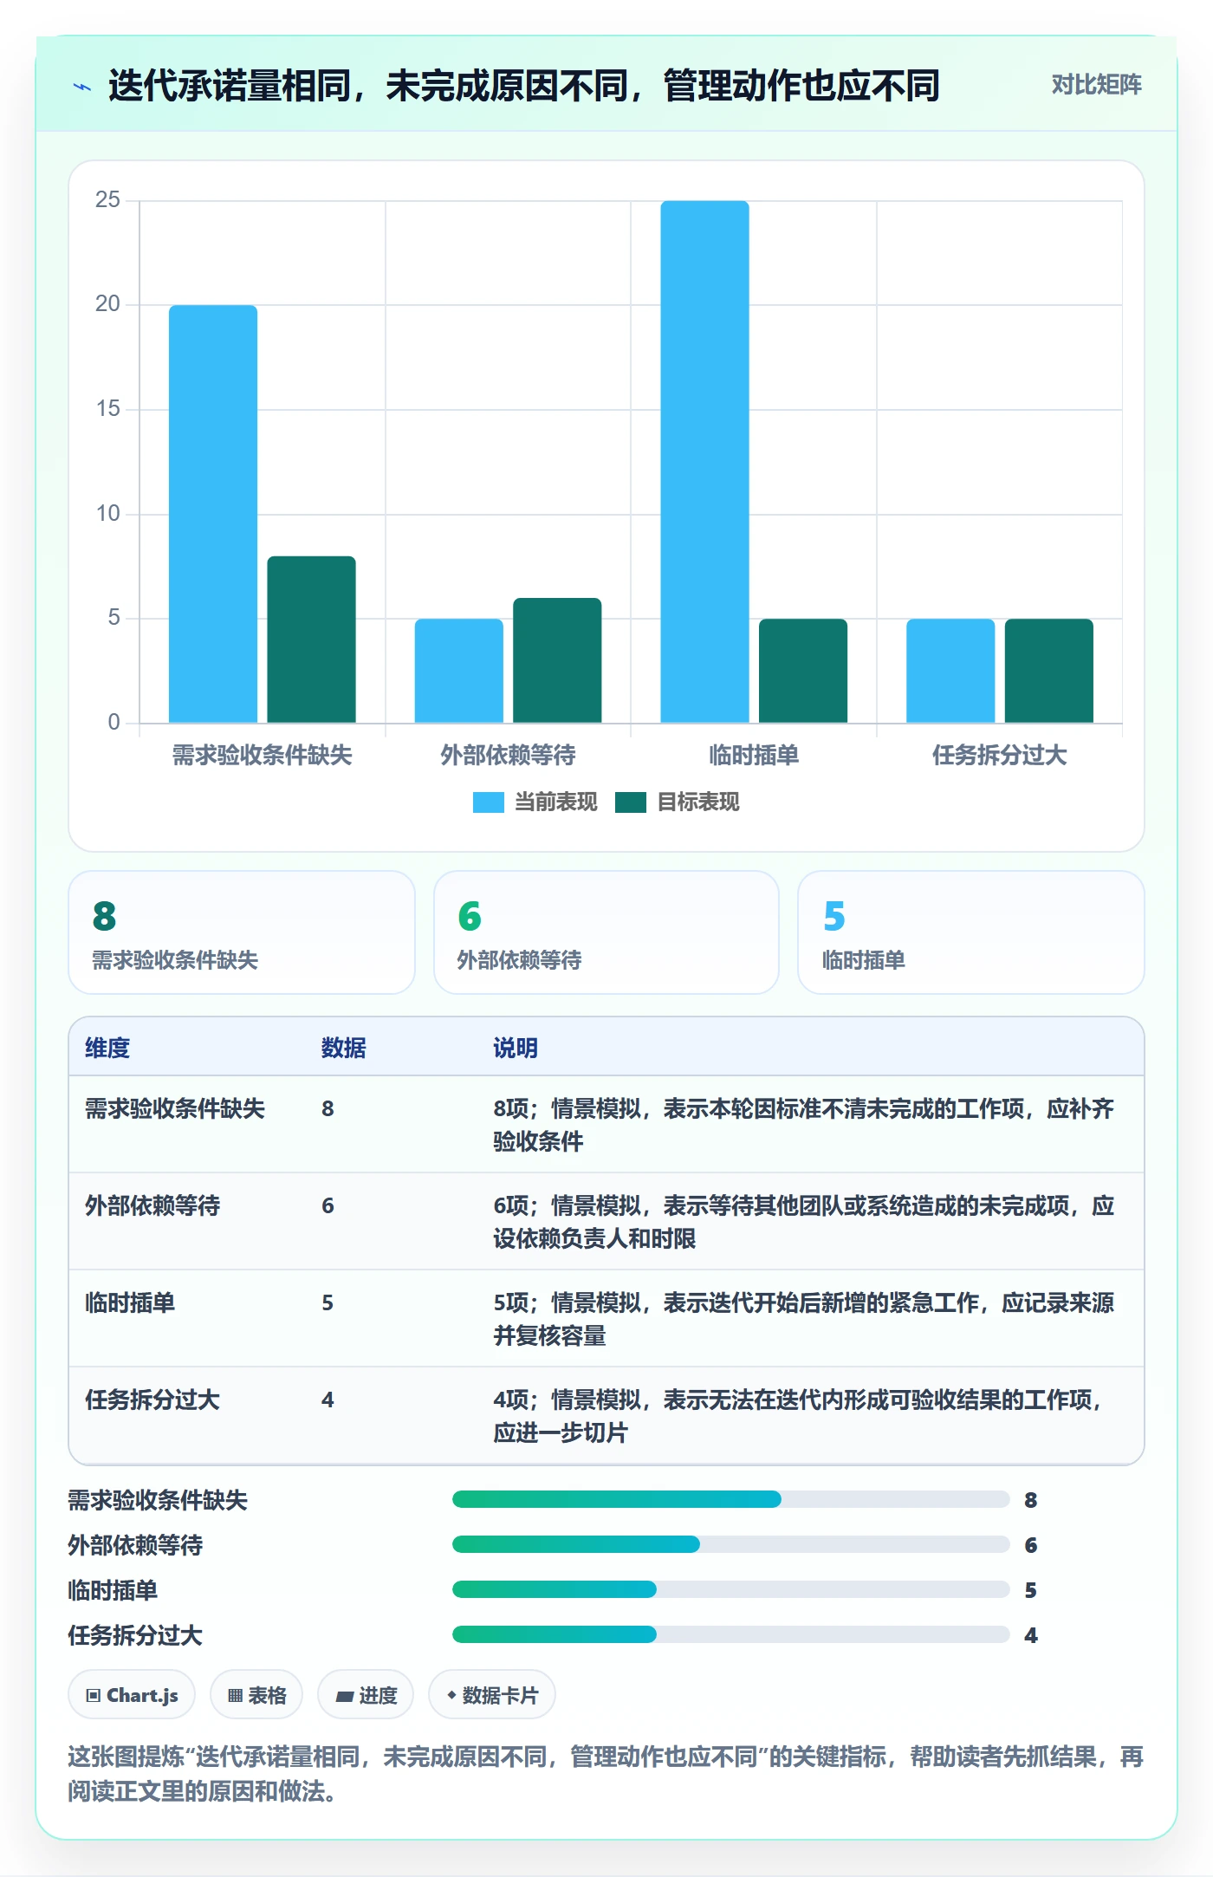Select the 当前表现 bar for 需求验收条件缺失
Image resolution: width=1213 pixels, height=1877 pixels.
click(213, 514)
